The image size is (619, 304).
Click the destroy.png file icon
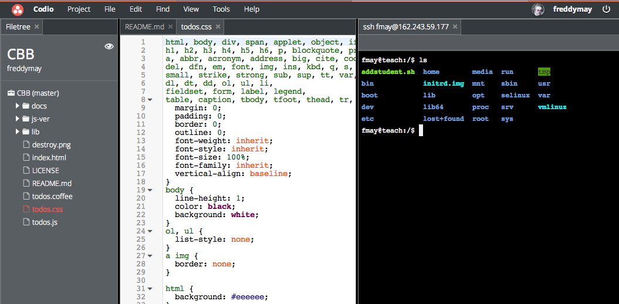tap(26, 145)
